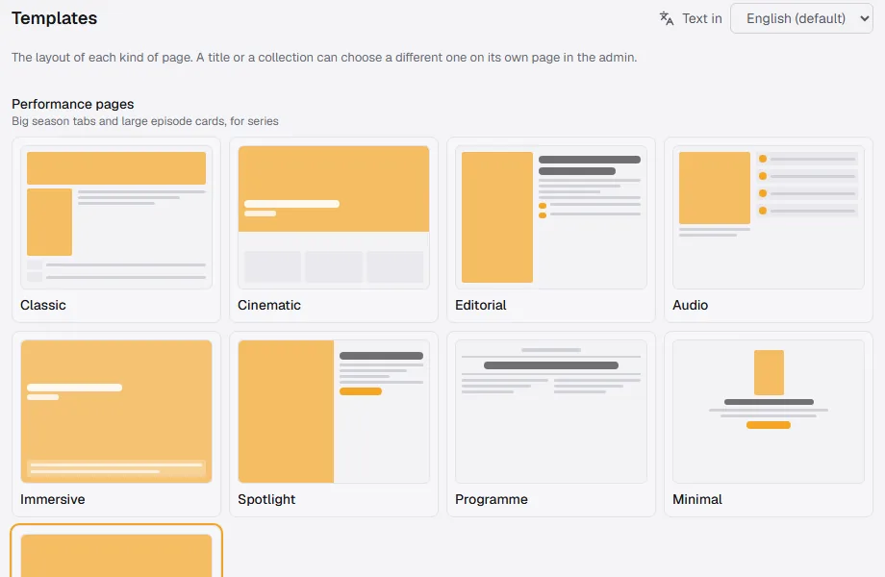Pick the Programme template preview
885x577 pixels.
pos(551,412)
